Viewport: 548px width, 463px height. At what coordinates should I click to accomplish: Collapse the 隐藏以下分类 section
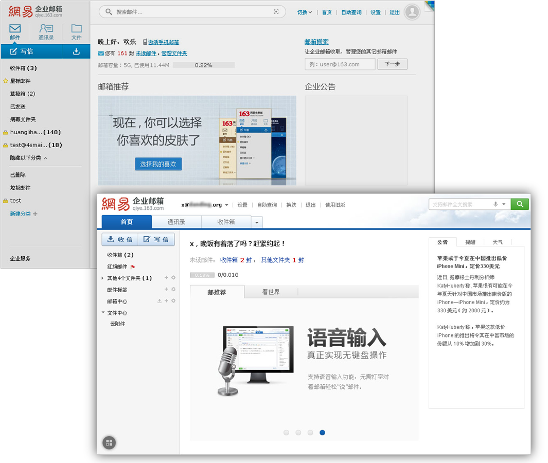point(28,158)
